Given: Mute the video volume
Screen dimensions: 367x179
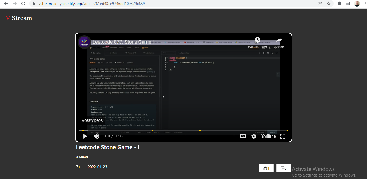Looking at the screenshot, I should coord(97,136).
